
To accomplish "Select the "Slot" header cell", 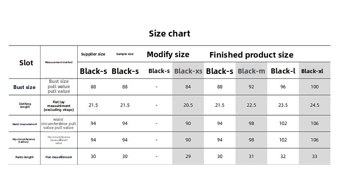I will pyautogui.click(x=26, y=63).
